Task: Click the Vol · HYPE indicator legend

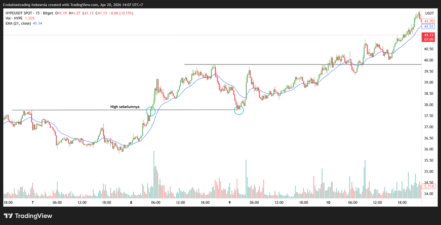Action: click(x=14, y=18)
